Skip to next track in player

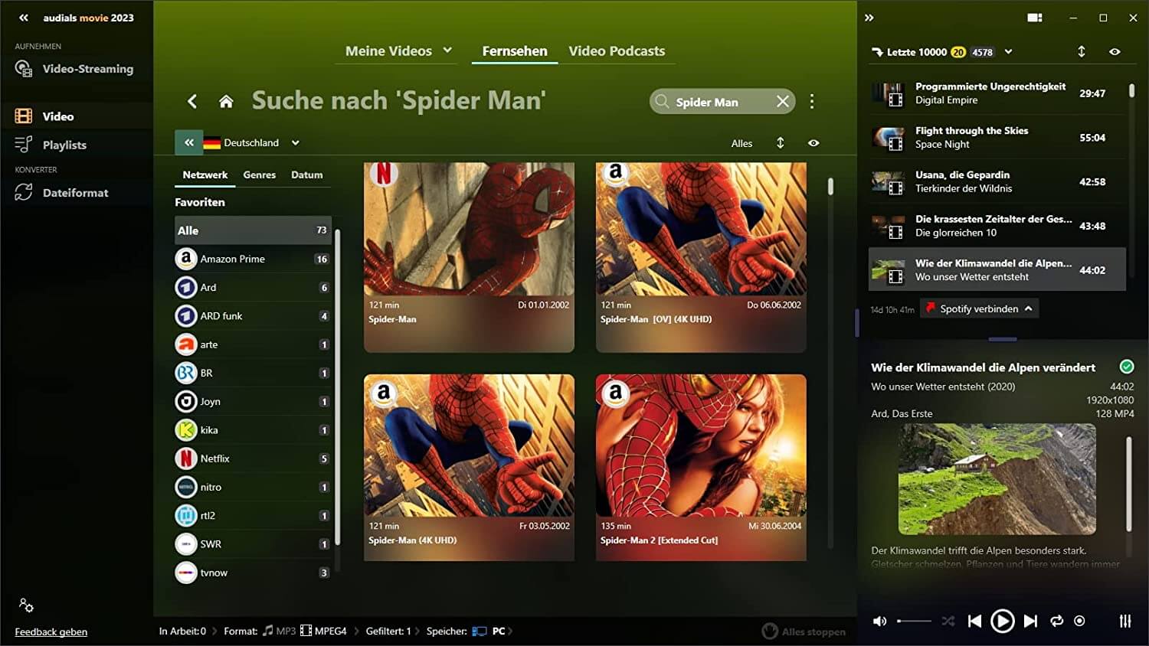[1030, 622]
